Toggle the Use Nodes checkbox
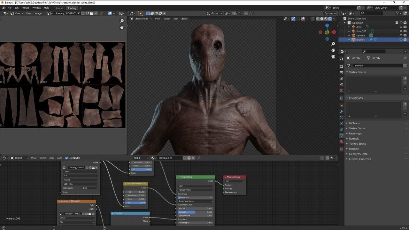 pos(66,158)
